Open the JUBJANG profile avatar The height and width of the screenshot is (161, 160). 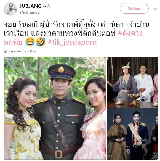(10, 9)
